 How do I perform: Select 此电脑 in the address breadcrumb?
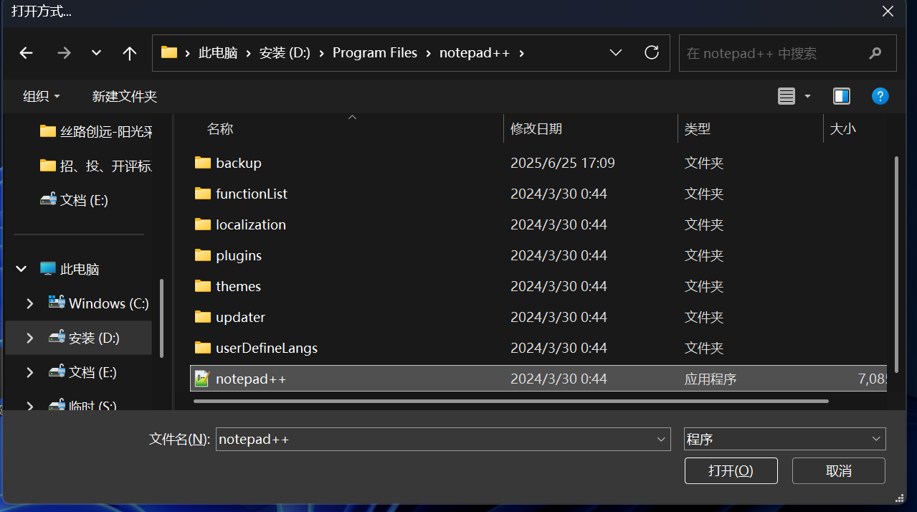pyautogui.click(x=218, y=53)
